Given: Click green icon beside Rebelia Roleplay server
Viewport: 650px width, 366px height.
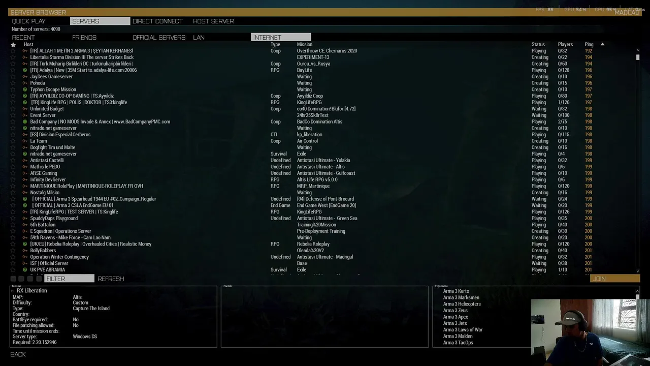Looking at the screenshot, I should click(x=25, y=244).
